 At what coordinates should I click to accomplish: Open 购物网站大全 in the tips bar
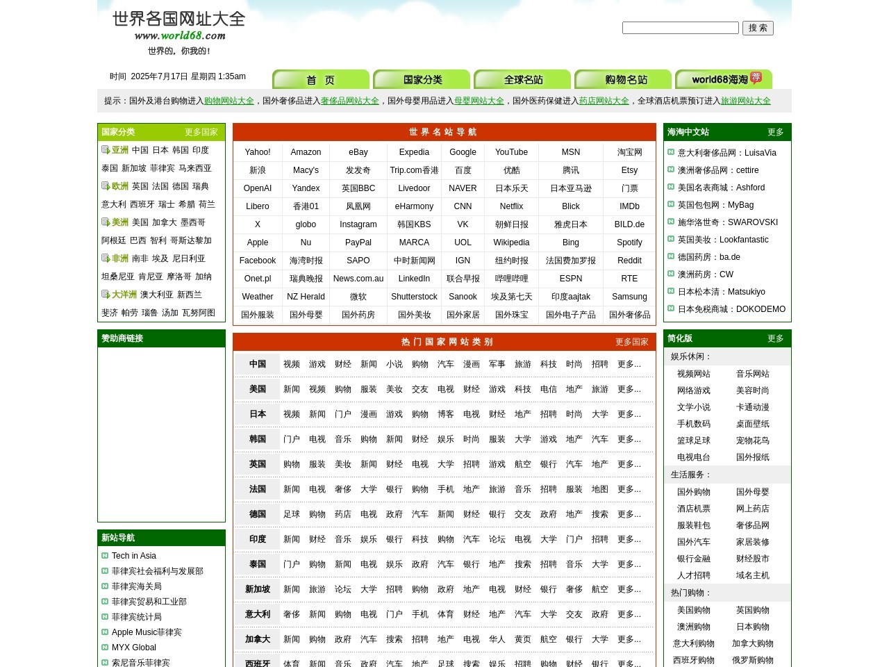point(229,101)
